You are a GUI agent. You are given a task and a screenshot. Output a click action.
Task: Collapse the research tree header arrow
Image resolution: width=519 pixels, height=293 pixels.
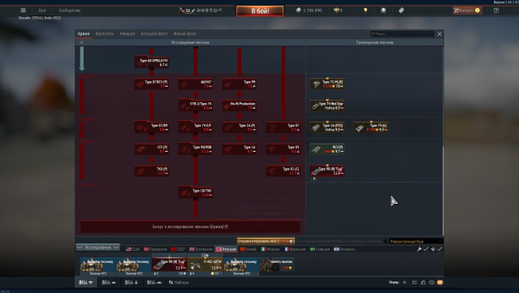(81, 42)
